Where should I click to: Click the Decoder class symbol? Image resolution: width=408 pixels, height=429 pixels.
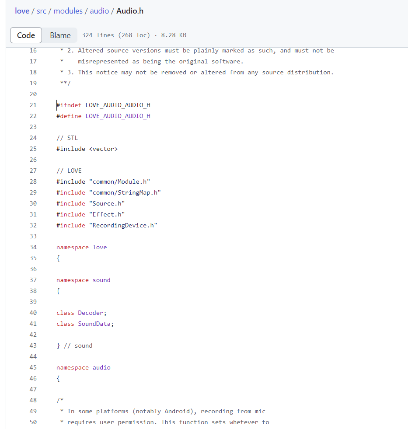91,313
